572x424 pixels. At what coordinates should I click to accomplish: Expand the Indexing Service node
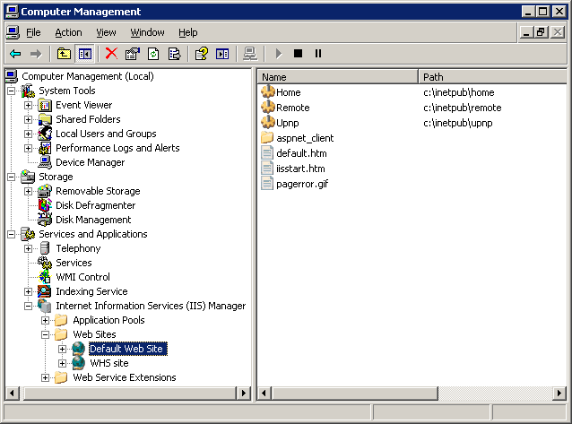pyautogui.click(x=28, y=291)
